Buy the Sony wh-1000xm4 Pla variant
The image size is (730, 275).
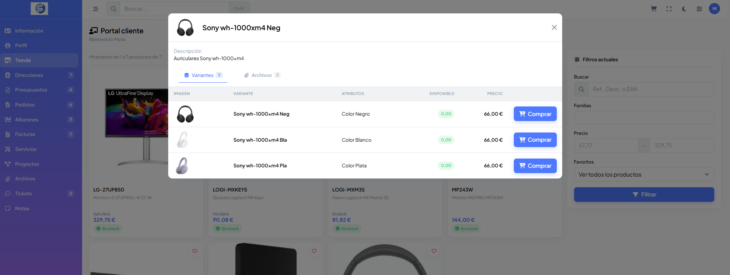point(535,166)
